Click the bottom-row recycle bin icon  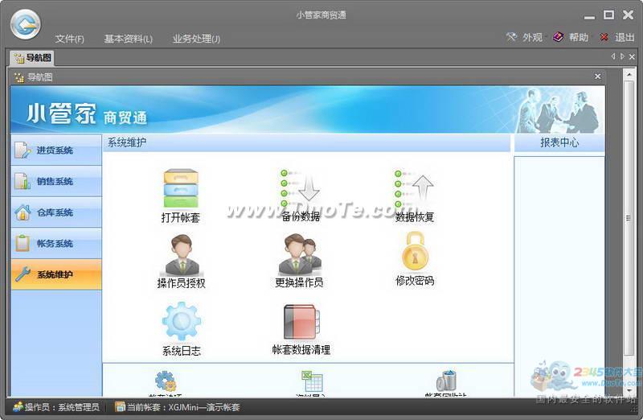click(447, 380)
